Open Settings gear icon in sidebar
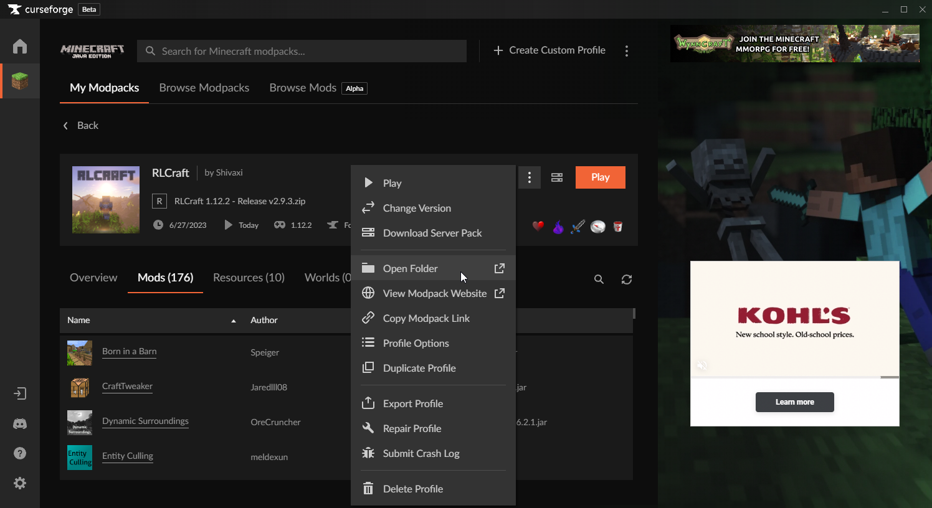This screenshot has width=932, height=508. pyautogui.click(x=20, y=483)
